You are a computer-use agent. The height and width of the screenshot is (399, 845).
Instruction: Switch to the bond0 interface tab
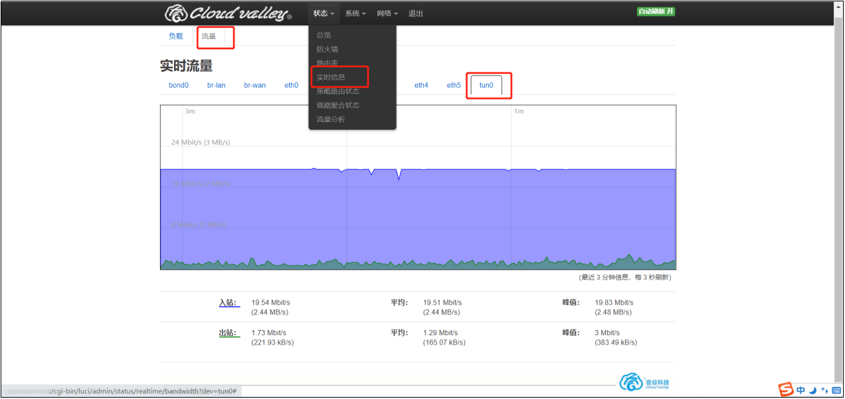[x=179, y=85]
